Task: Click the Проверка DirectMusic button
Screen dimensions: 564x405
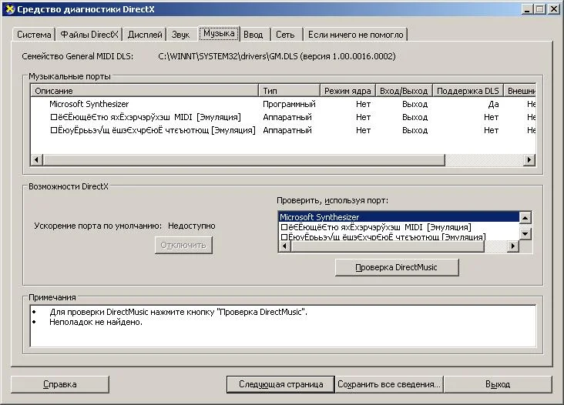Action: pos(397,267)
